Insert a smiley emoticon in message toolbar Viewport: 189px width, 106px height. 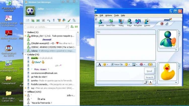pyautogui.click(x=105, y=64)
